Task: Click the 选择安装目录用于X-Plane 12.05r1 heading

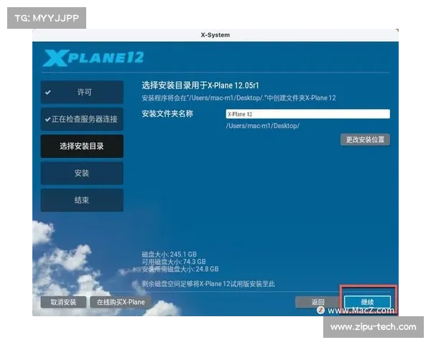Action: pyautogui.click(x=200, y=86)
